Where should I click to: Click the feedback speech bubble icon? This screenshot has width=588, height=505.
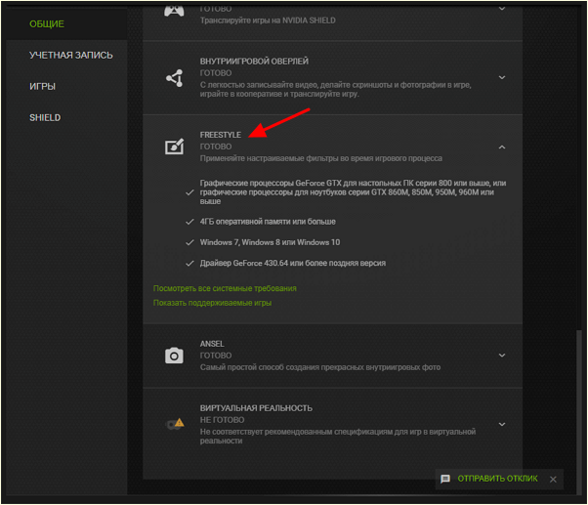pyautogui.click(x=445, y=479)
